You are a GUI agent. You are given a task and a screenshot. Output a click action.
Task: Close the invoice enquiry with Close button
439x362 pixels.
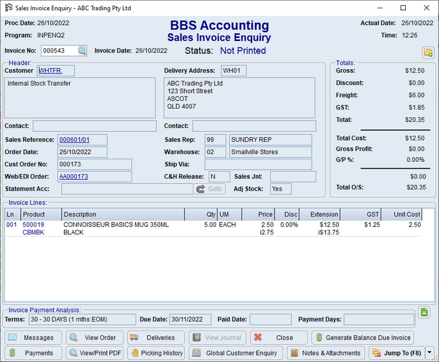coord(278,338)
